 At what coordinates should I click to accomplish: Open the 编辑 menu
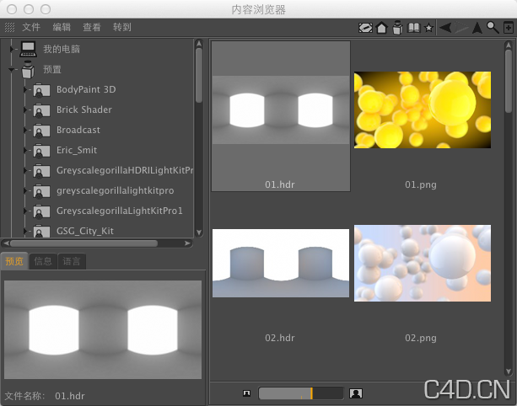(x=62, y=27)
